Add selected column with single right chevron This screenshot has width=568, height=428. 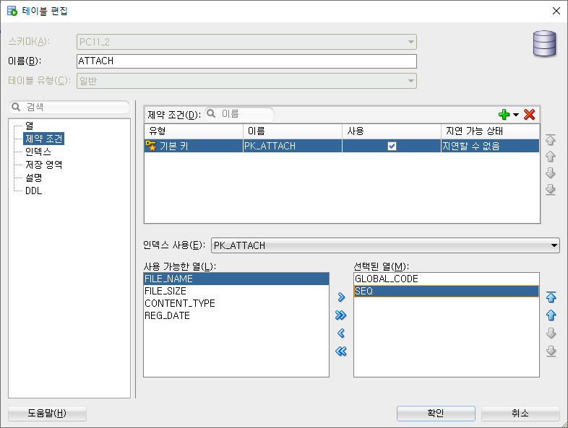click(x=341, y=297)
